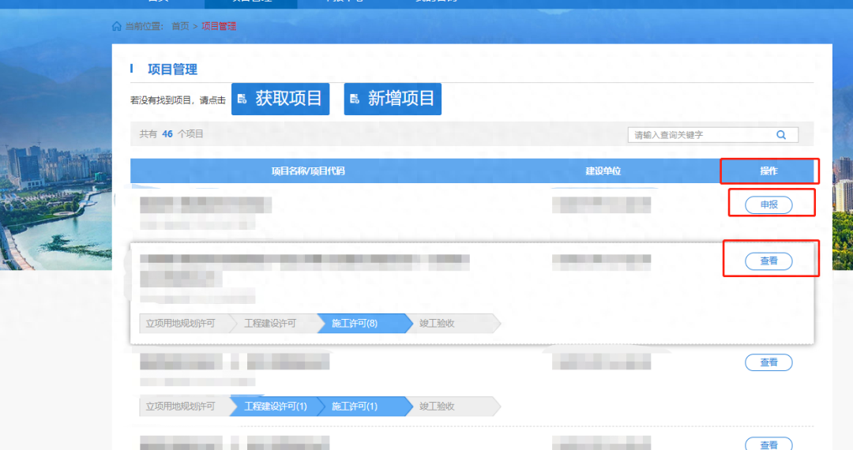853x450 pixels.
Task: Click the 申报 button for the first project
Action: pos(768,204)
